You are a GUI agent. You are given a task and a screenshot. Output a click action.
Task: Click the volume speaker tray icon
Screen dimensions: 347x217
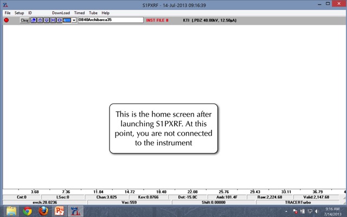click(x=317, y=212)
